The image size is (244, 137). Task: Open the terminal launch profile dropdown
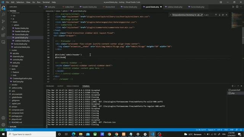(x=235, y=86)
